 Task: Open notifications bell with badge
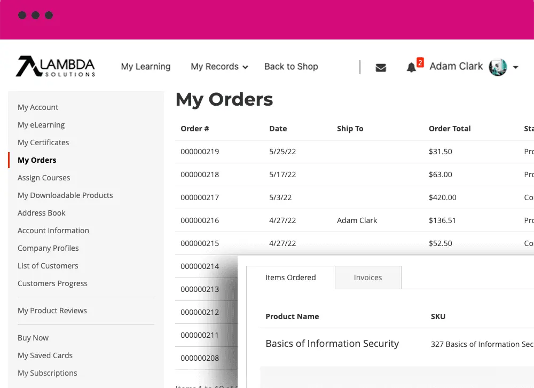coord(414,66)
